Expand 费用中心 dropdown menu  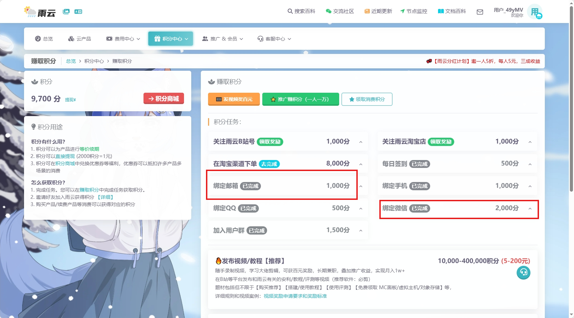(123, 39)
